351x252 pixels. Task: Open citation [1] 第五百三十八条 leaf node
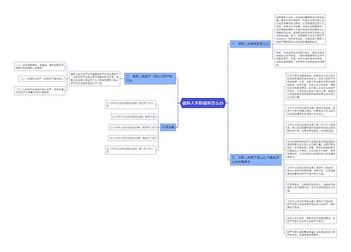pos(131,104)
